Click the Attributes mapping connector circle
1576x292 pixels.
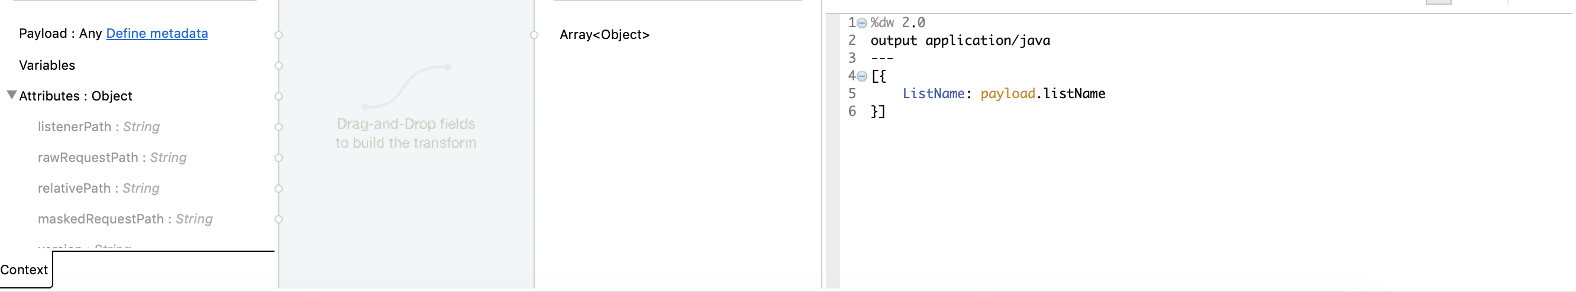[279, 96]
